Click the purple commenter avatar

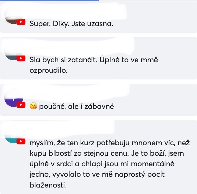coord(14,98)
